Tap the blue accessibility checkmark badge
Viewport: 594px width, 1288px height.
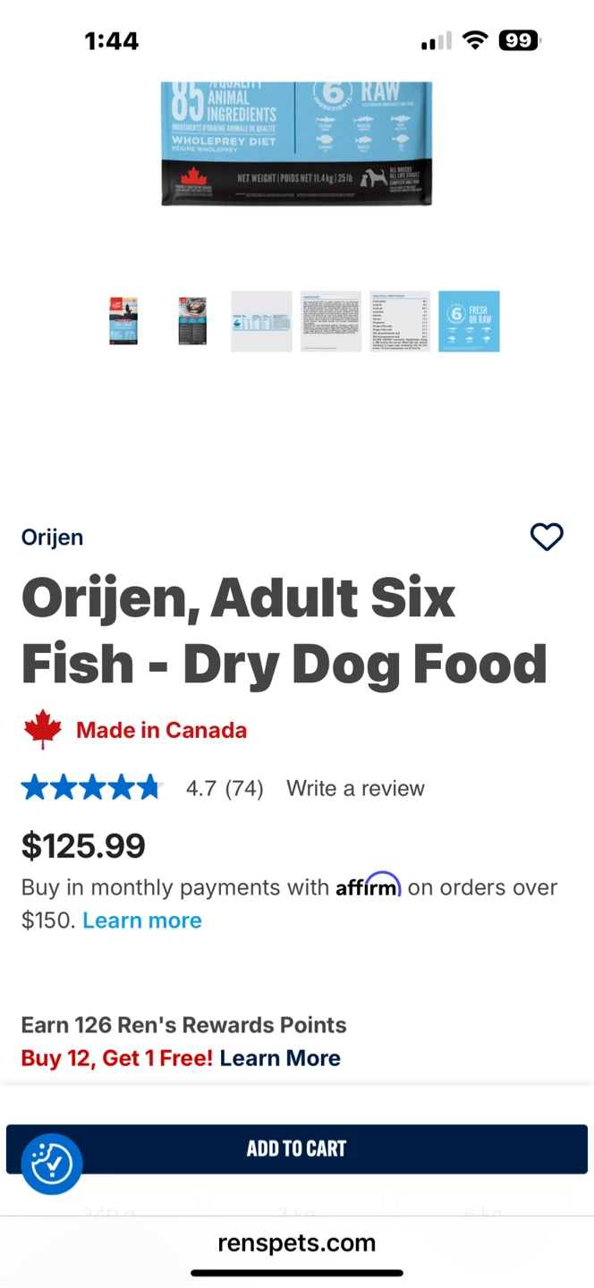tap(52, 1164)
